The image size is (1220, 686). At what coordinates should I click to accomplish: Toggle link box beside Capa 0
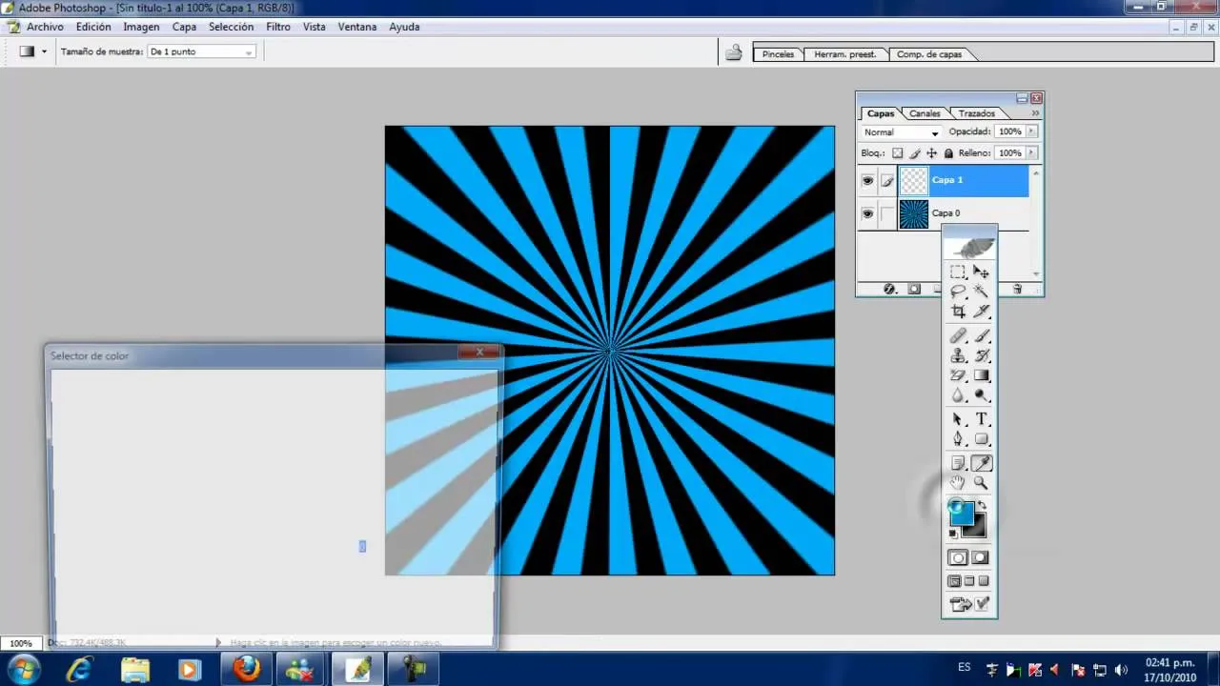tap(887, 213)
